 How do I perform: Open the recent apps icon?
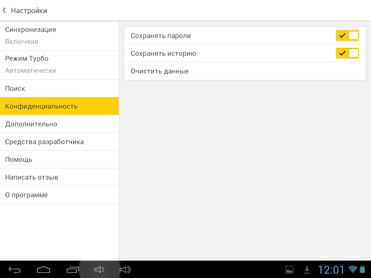[x=72, y=269]
